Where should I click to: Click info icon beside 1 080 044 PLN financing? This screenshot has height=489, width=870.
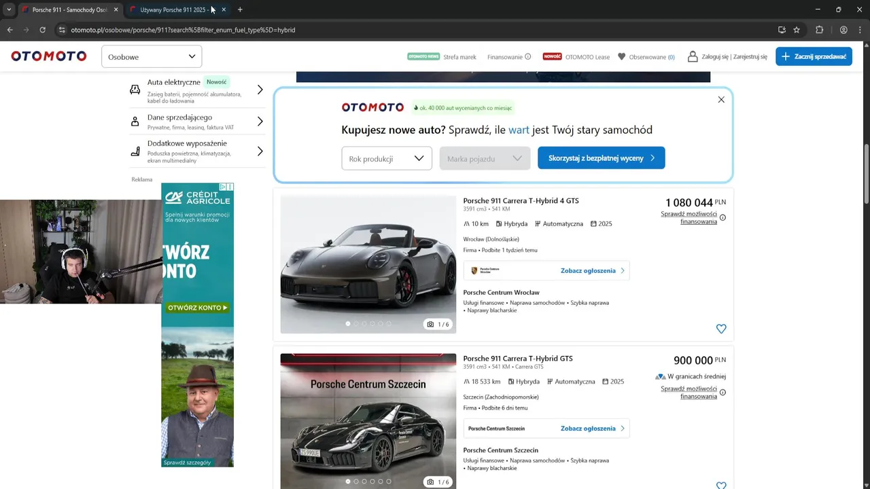[723, 217]
